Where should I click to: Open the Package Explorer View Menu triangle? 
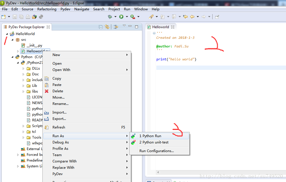pyautogui.click(x=124, y=26)
